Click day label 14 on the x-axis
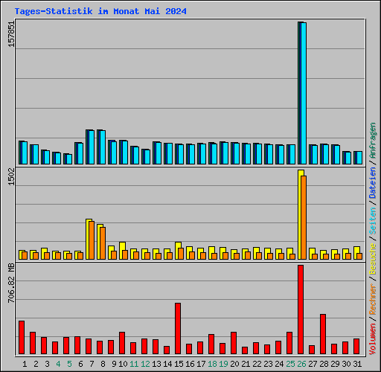Viewport: 381px width, 372px height. (x=167, y=364)
